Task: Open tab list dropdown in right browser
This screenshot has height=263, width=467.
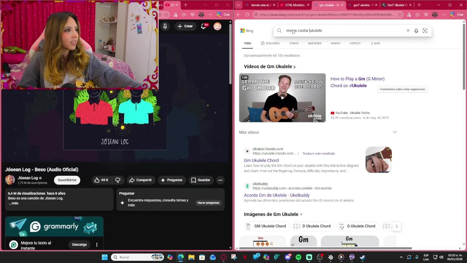Action: 239,5
